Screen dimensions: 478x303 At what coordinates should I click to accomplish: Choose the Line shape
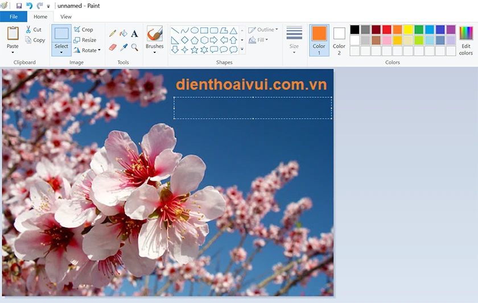tap(175, 30)
